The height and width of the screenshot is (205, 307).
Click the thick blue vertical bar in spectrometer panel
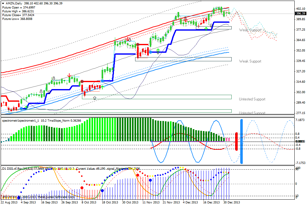click(242, 139)
